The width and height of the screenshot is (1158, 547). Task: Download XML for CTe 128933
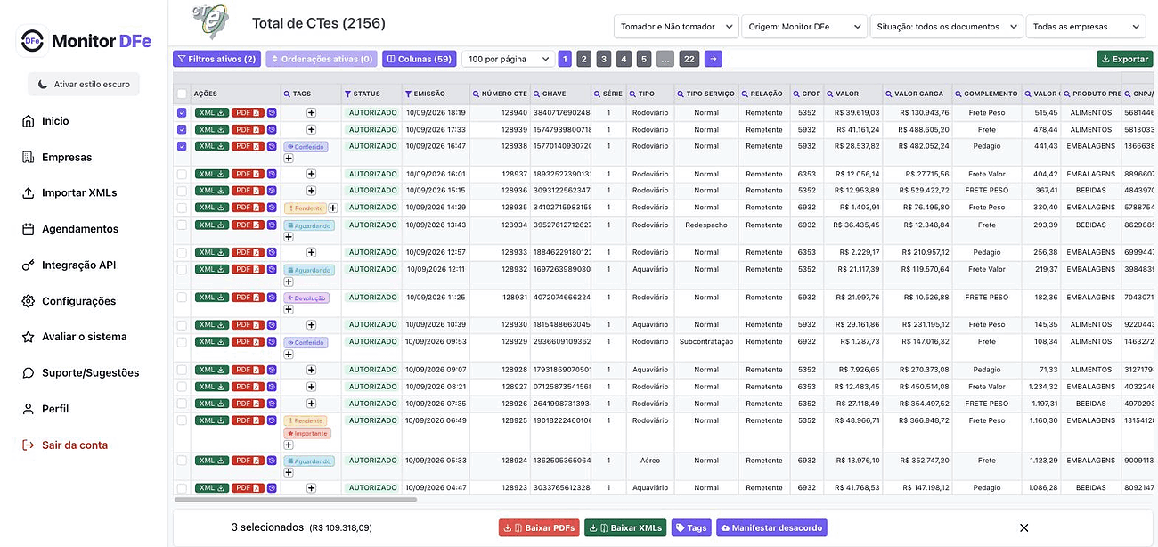(x=211, y=252)
